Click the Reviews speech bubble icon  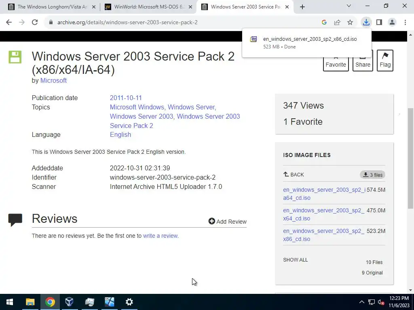(x=15, y=220)
